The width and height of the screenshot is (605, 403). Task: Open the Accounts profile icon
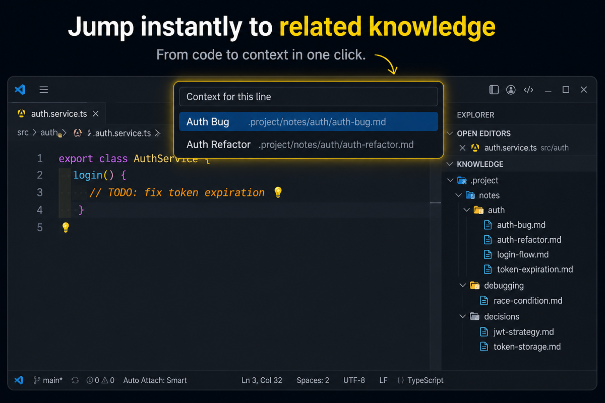[511, 90]
